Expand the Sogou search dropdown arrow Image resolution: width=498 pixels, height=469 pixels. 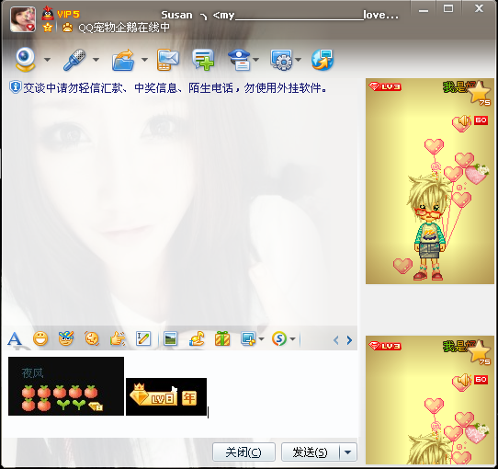click(x=292, y=339)
